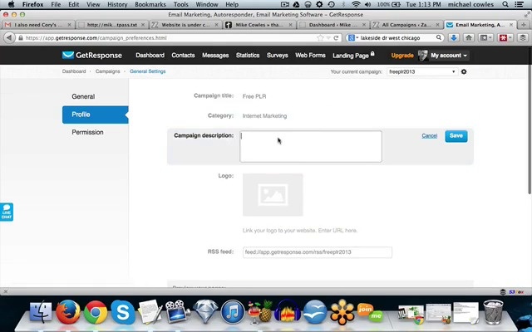
Task: Switch to All Campaigns browser tab
Action: click(406, 25)
